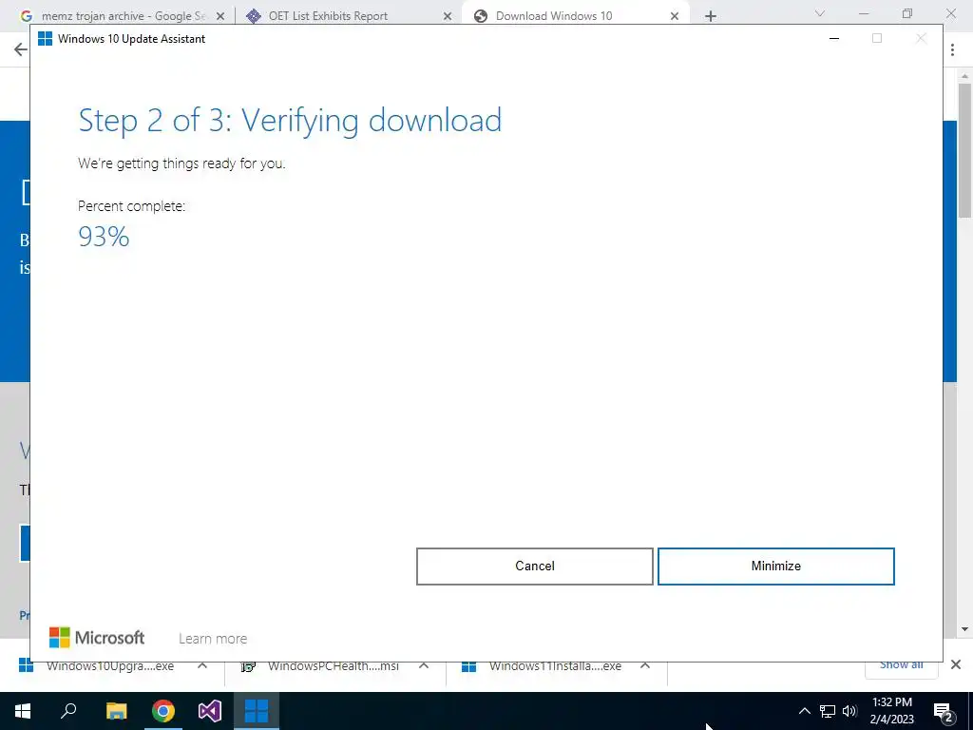Click the Microsoft logo in Update Assistant
This screenshot has width=973, height=730.
coord(97,638)
